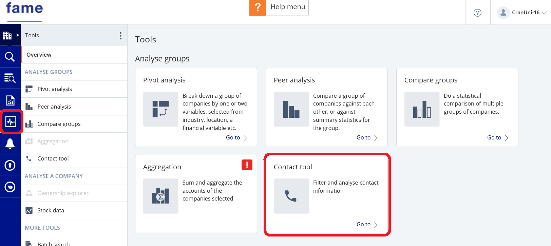The height and width of the screenshot is (246, 551).
Task: Expand the sidebar using the small arrow
Action: coord(18,35)
